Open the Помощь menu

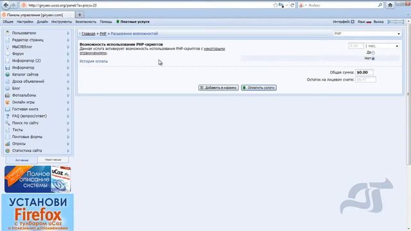click(x=105, y=22)
